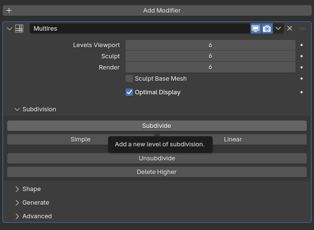Viewport: 314px width, 230px height.
Task: Toggle modifier display in render
Action: [267, 29]
